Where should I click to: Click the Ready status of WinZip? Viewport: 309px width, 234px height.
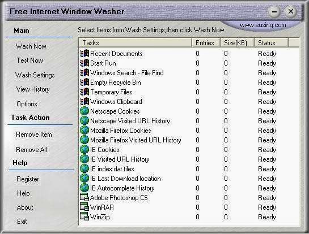click(x=267, y=217)
